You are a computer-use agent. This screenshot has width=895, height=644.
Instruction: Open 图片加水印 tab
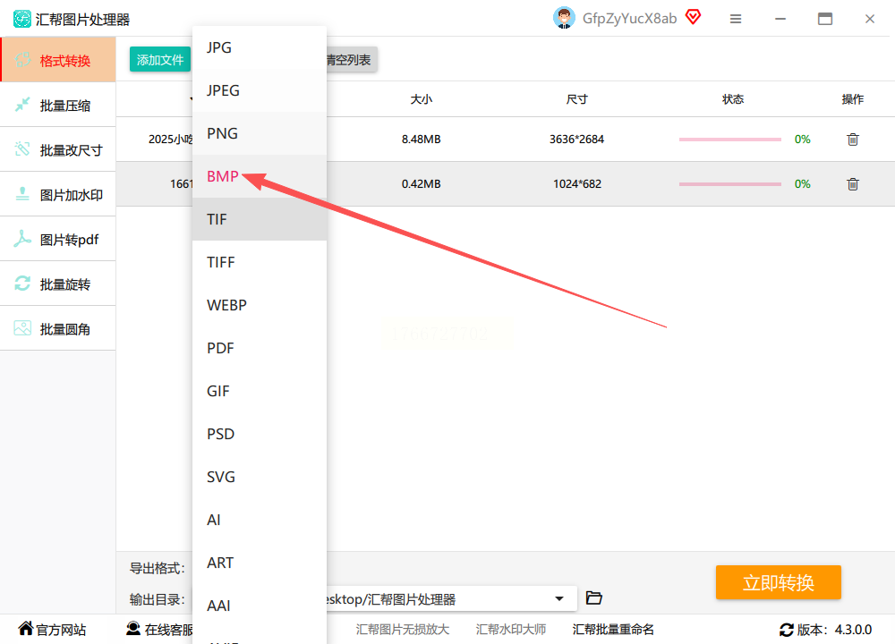click(x=58, y=194)
